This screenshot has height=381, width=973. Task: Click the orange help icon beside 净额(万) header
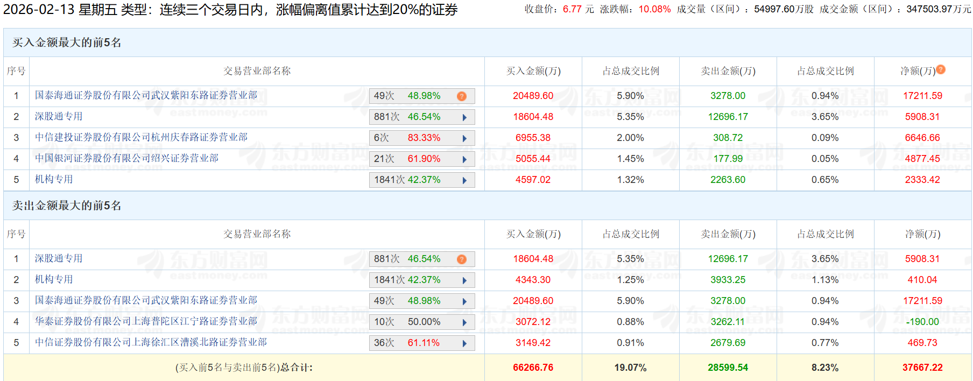941,69
